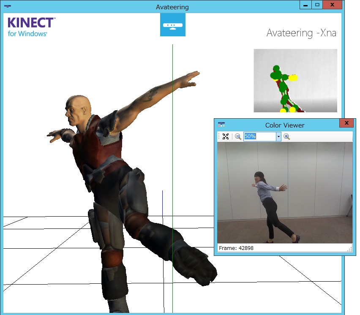The image size is (360, 315).
Task: Click the Color Viewer title bar text
Action: [285, 125]
